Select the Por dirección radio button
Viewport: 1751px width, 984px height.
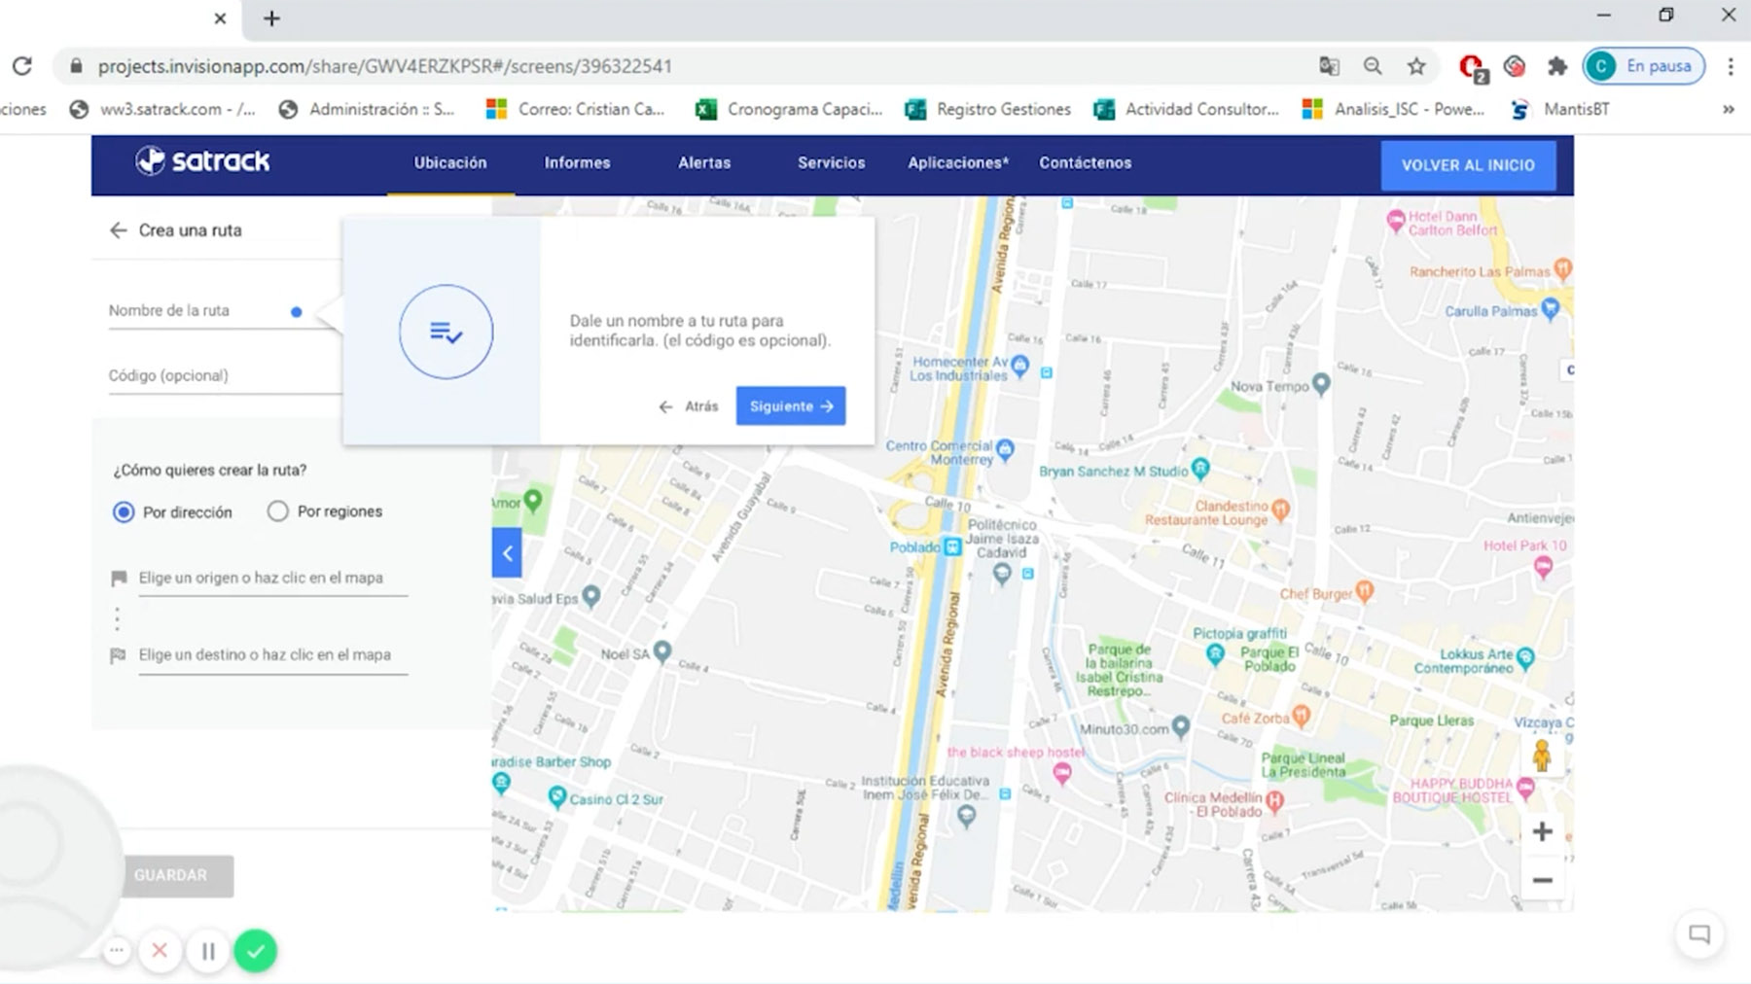pos(124,511)
